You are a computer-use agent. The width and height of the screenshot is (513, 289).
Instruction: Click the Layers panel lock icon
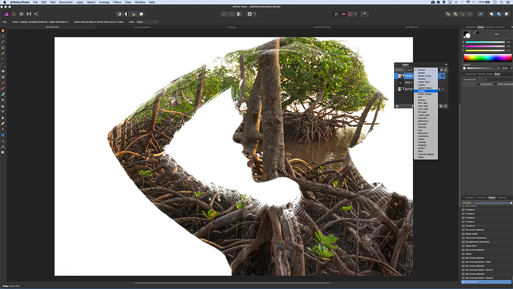point(445,70)
